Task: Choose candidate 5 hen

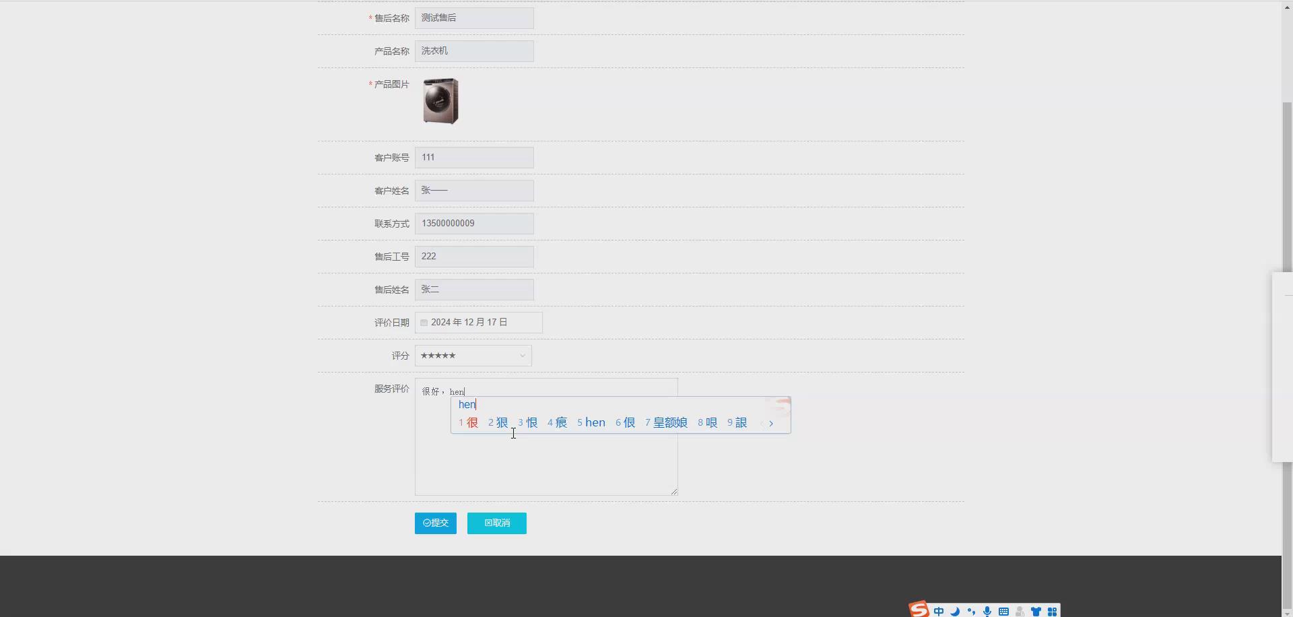Action: [591, 423]
